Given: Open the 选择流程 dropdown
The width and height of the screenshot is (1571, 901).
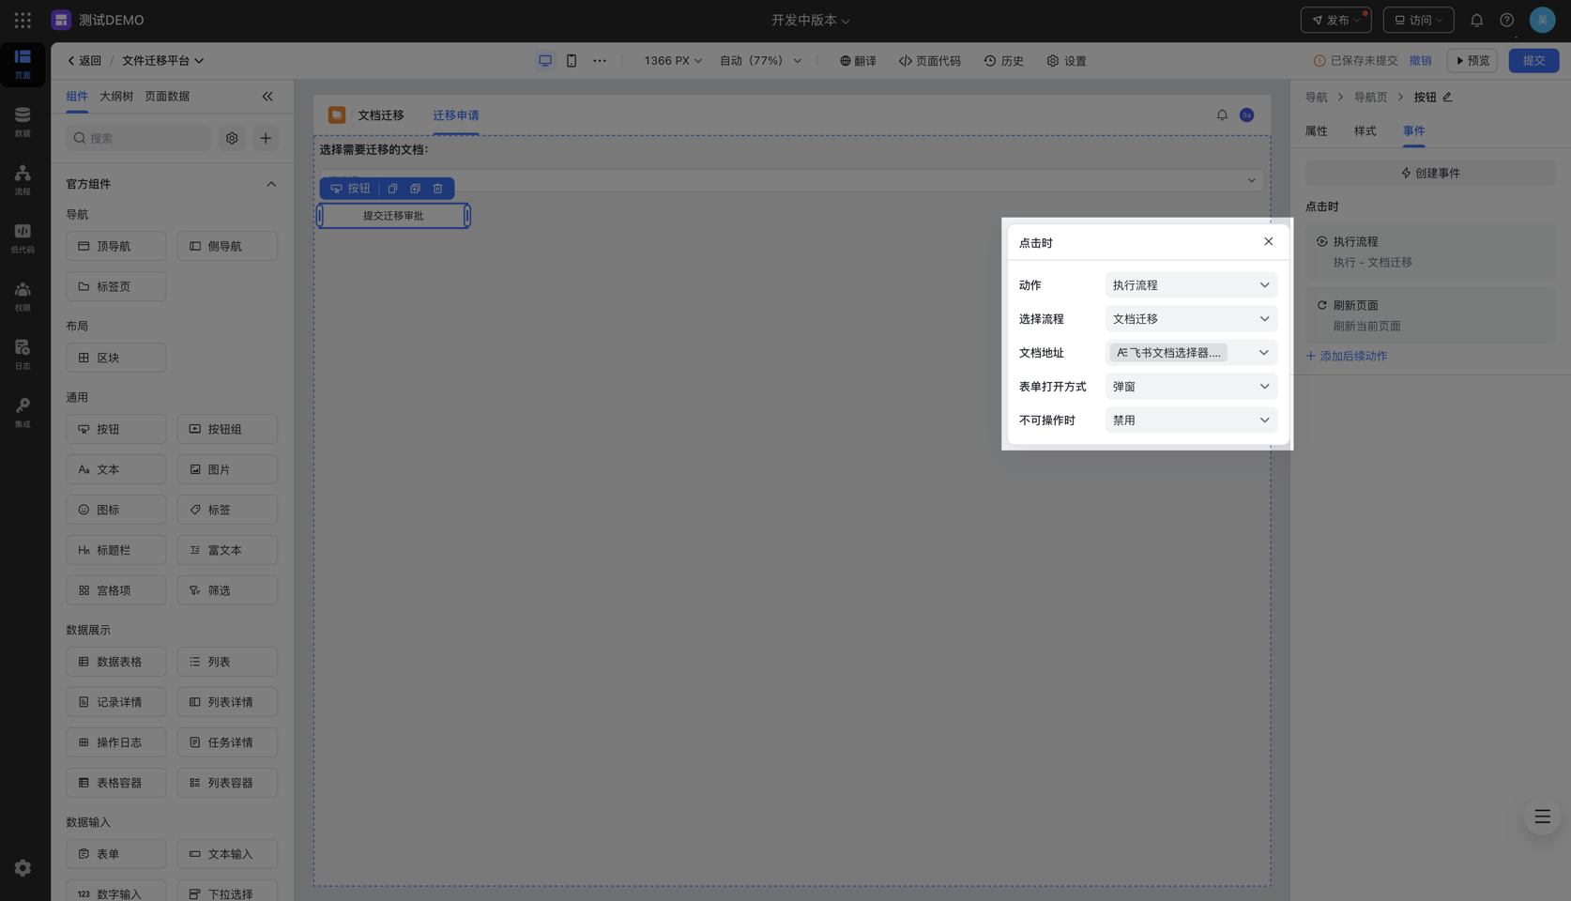Looking at the screenshot, I should tap(1191, 318).
